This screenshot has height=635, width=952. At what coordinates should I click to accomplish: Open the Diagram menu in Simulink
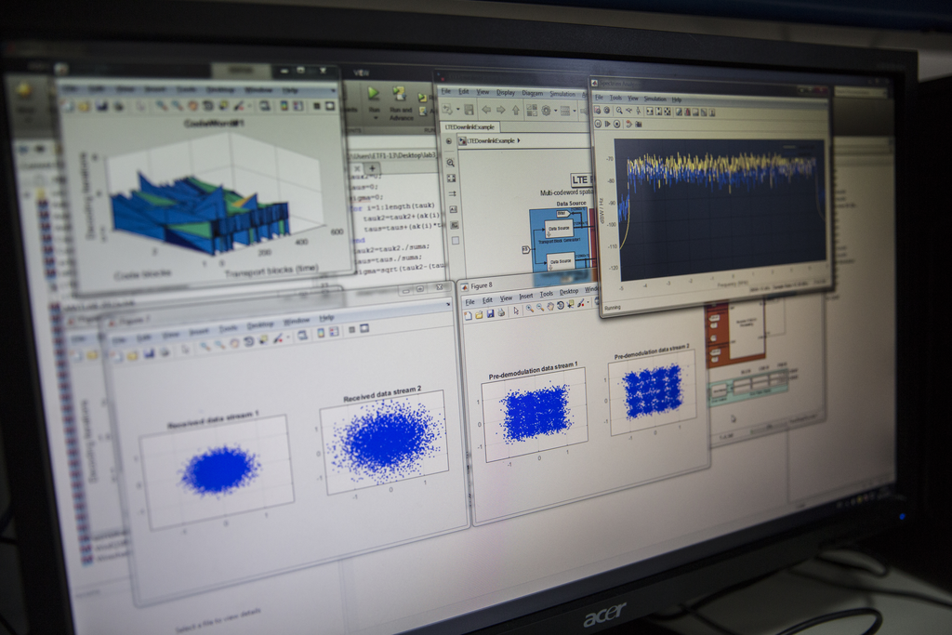click(x=532, y=93)
